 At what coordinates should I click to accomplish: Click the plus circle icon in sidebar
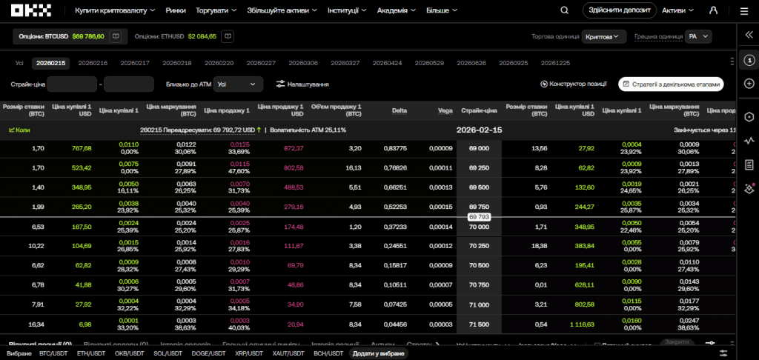[x=749, y=84]
